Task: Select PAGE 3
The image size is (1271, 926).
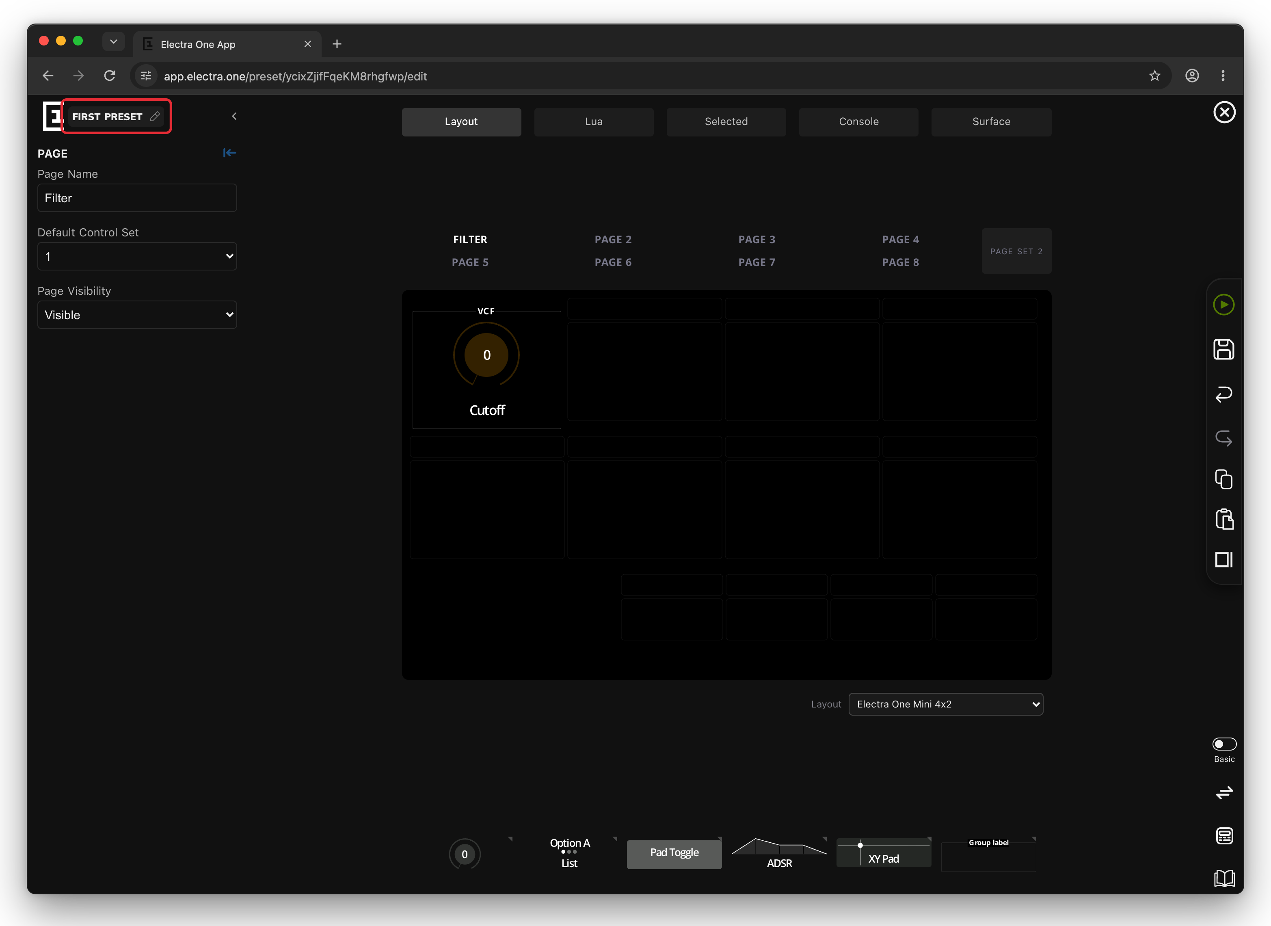Action: point(757,239)
